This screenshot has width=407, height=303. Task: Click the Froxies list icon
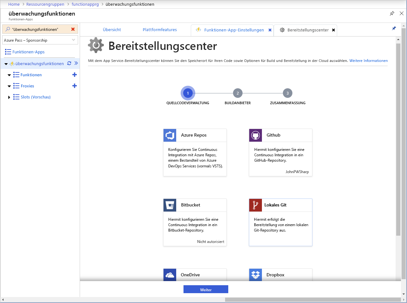click(x=16, y=86)
